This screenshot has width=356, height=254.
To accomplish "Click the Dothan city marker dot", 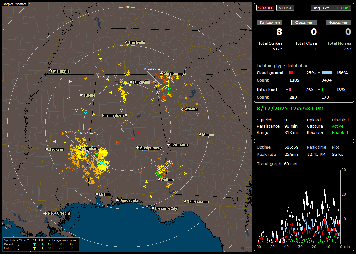I will click(x=159, y=180).
